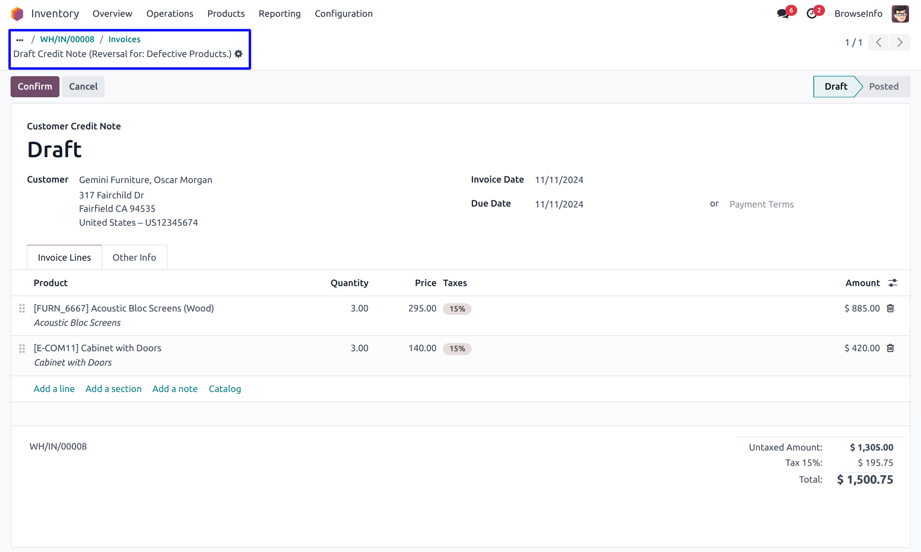Delete the Cabinet with Doors line
921x552 pixels.
pos(890,348)
